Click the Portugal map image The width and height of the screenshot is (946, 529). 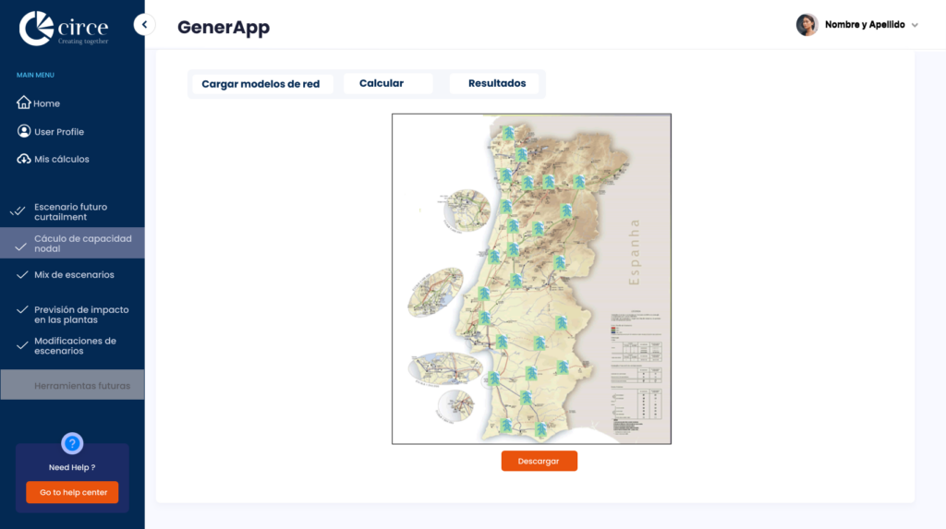coord(531,279)
